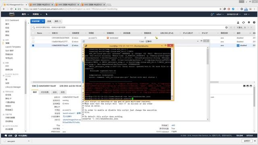Switch to the second AWS browser tab
The height and width of the screenshot is (145, 258).
[41, 4]
